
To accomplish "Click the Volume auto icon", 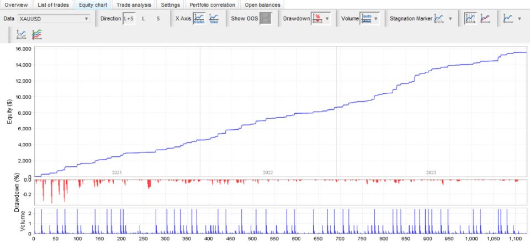I will coord(367,19).
